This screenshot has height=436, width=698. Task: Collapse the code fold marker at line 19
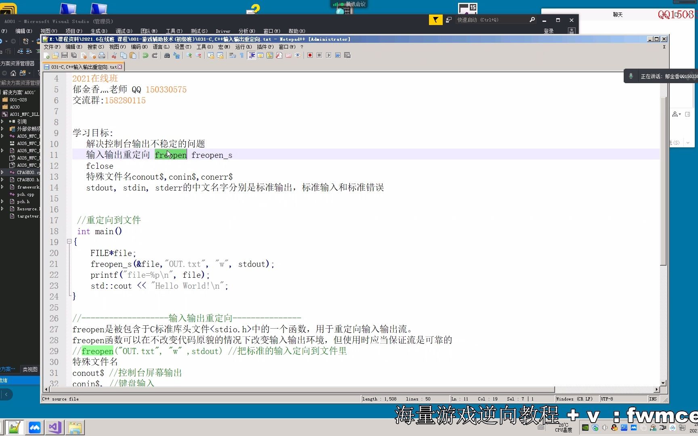69,241
